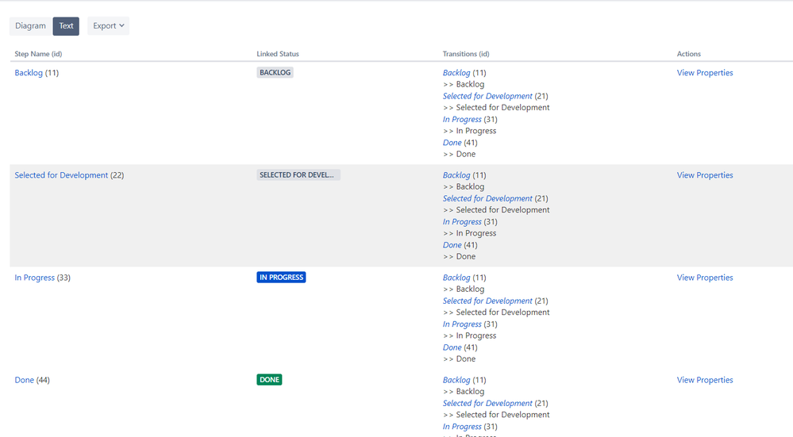
Task: Click '>> Backlog' destination text in Done row
Action: pyautogui.click(x=464, y=392)
